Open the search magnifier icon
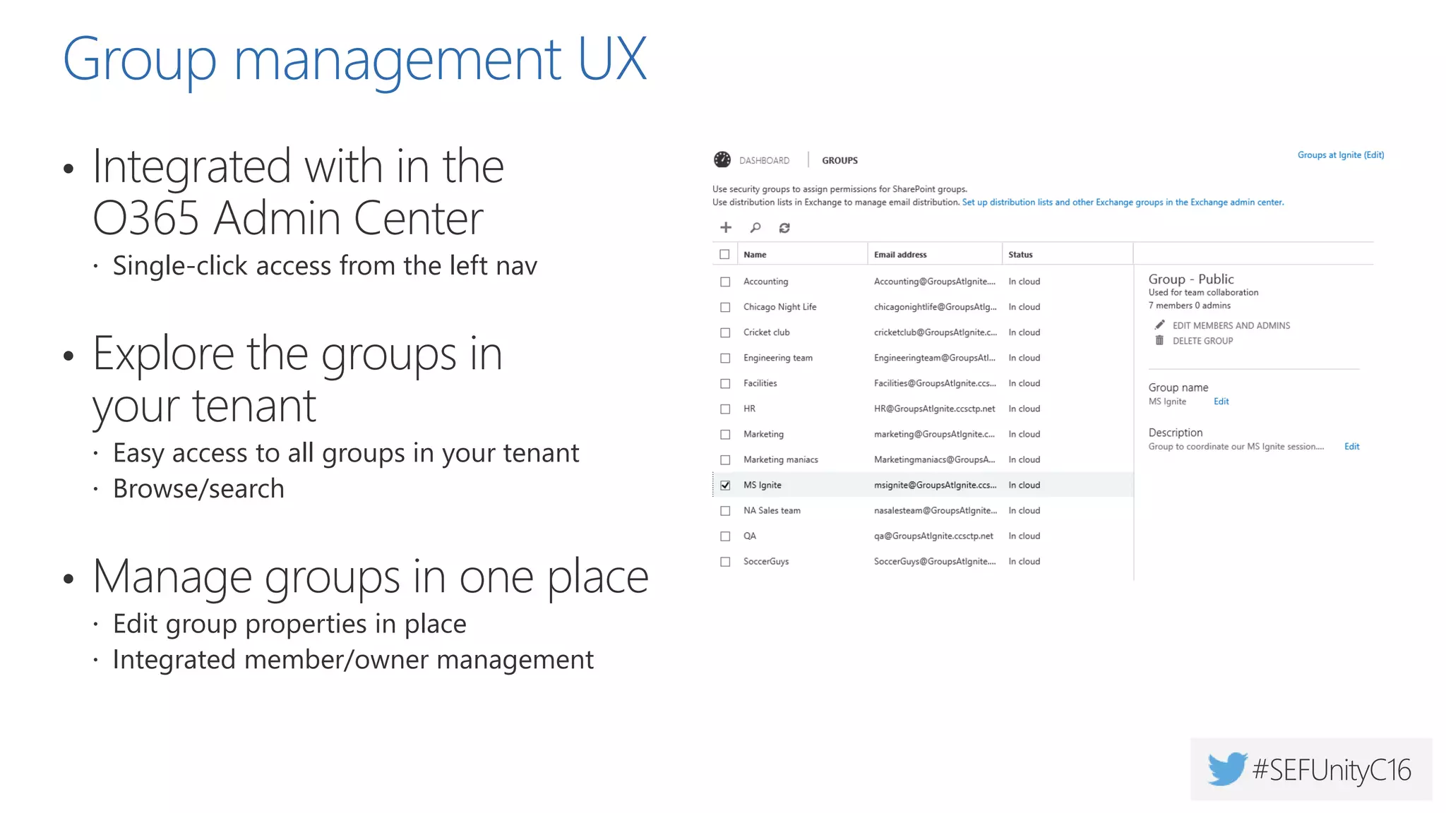 [x=755, y=227]
